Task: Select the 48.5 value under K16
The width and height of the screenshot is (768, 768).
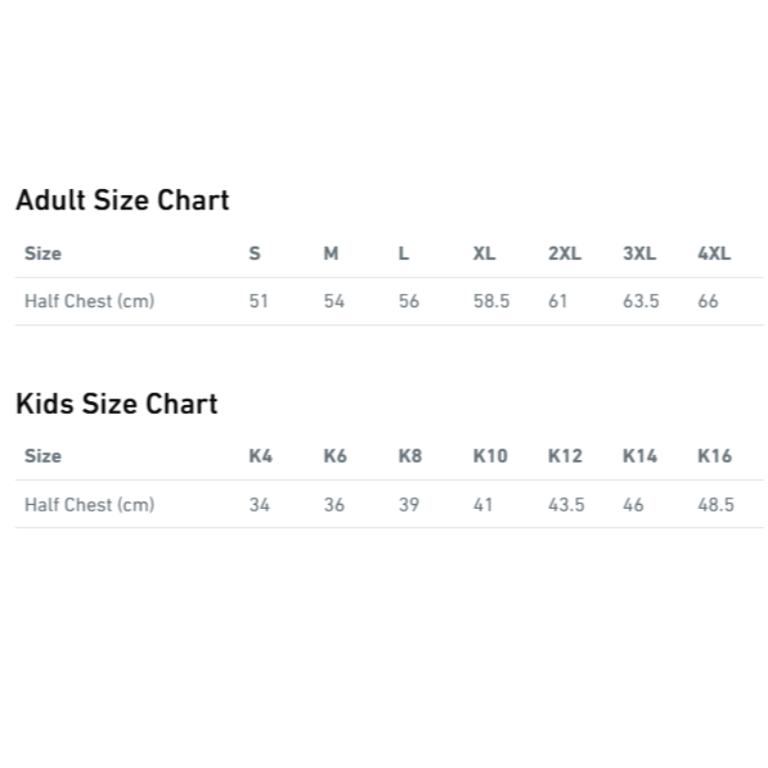Action: click(x=716, y=505)
